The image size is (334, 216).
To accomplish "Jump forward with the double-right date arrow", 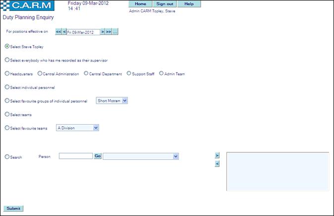I will click(109, 32).
